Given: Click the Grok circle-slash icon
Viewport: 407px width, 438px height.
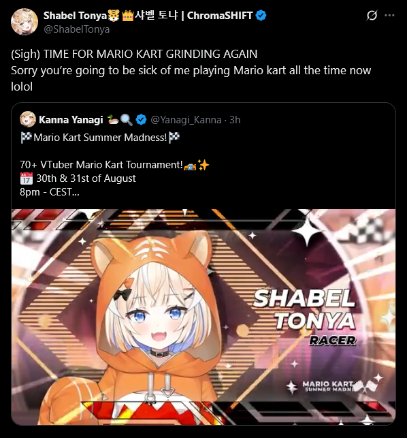Looking at the screenshot, I should click(372, 16).
